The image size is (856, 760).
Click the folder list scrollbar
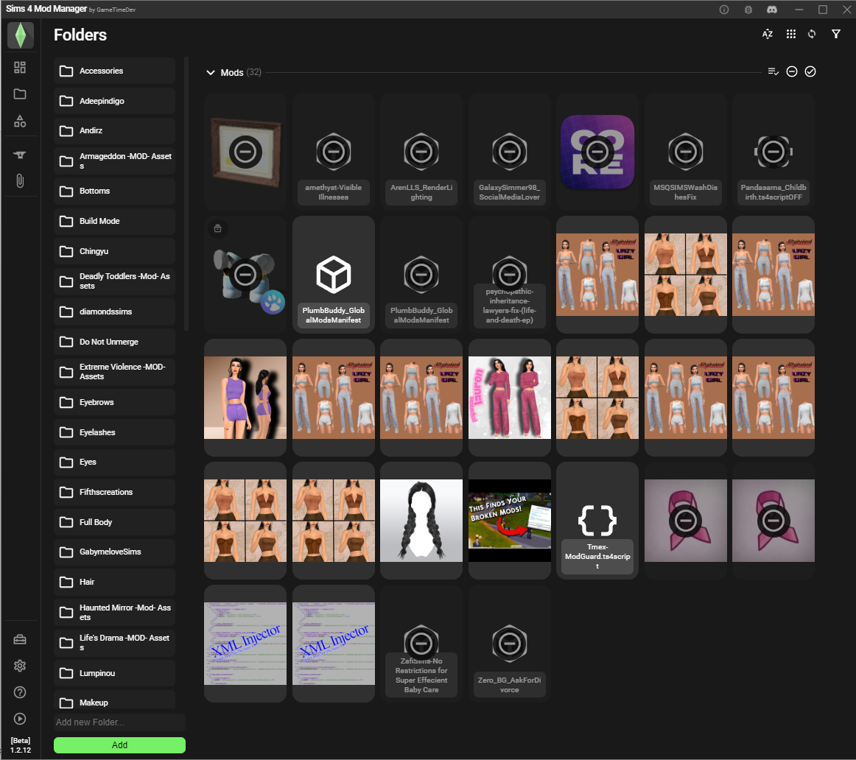(186, 194)
